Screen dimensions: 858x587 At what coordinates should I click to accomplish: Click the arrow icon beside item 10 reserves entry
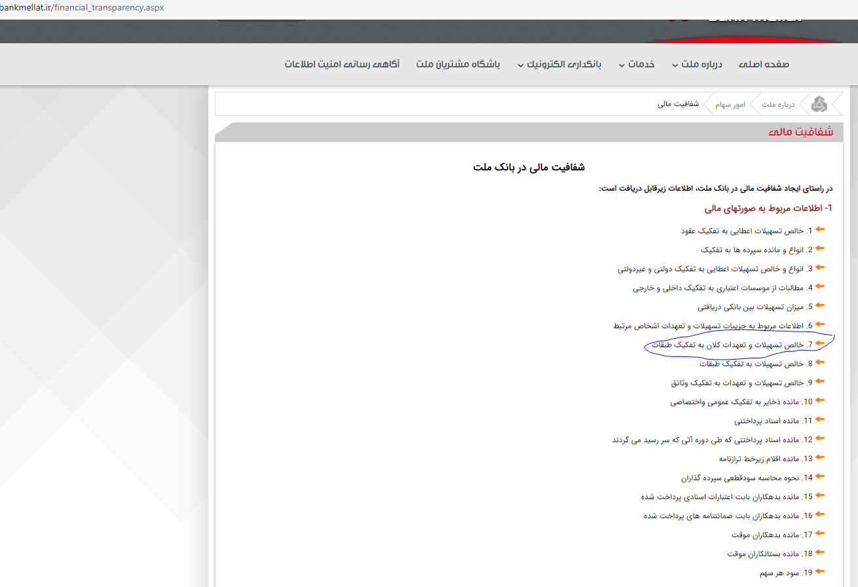pos(821,401)
